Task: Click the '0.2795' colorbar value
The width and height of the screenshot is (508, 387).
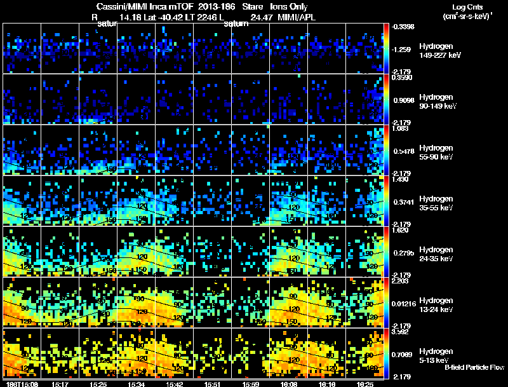Action: [404, 253]
